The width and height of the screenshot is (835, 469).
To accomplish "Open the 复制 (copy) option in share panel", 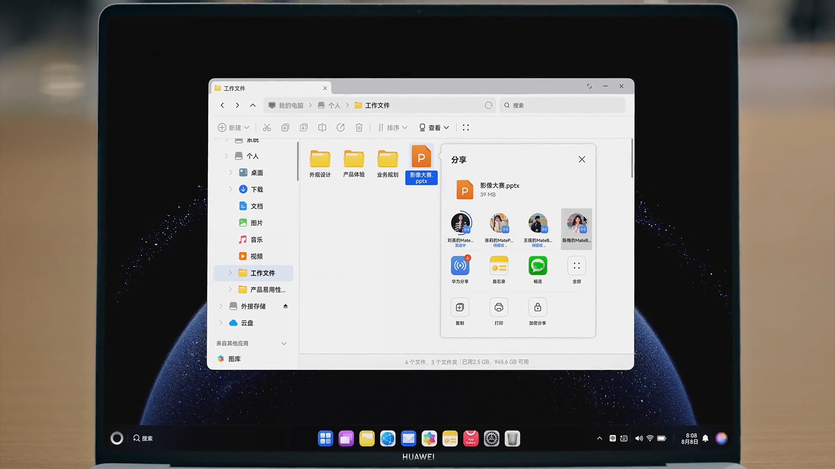I will coord(460,307).
